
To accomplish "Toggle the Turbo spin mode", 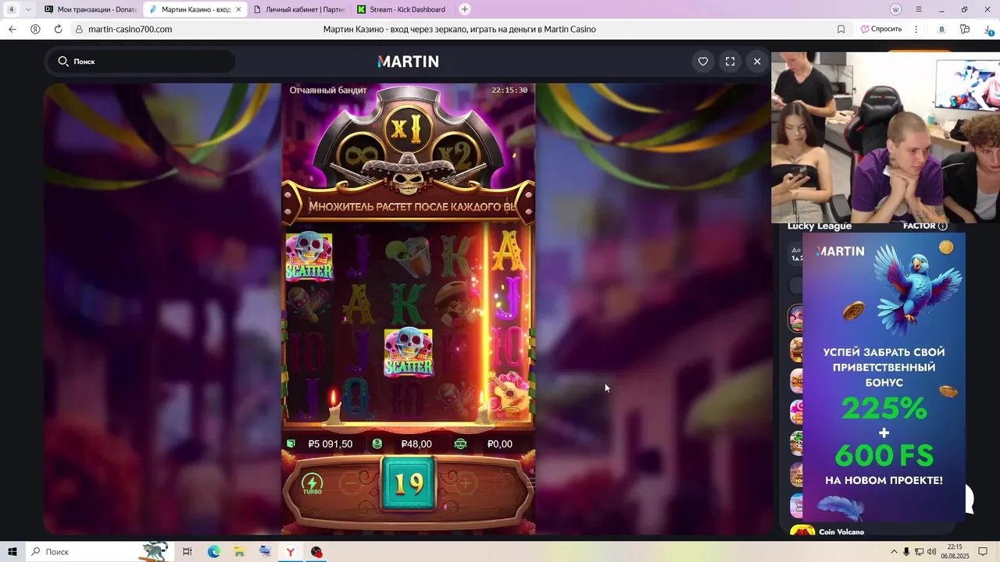I will pos(312,484).
